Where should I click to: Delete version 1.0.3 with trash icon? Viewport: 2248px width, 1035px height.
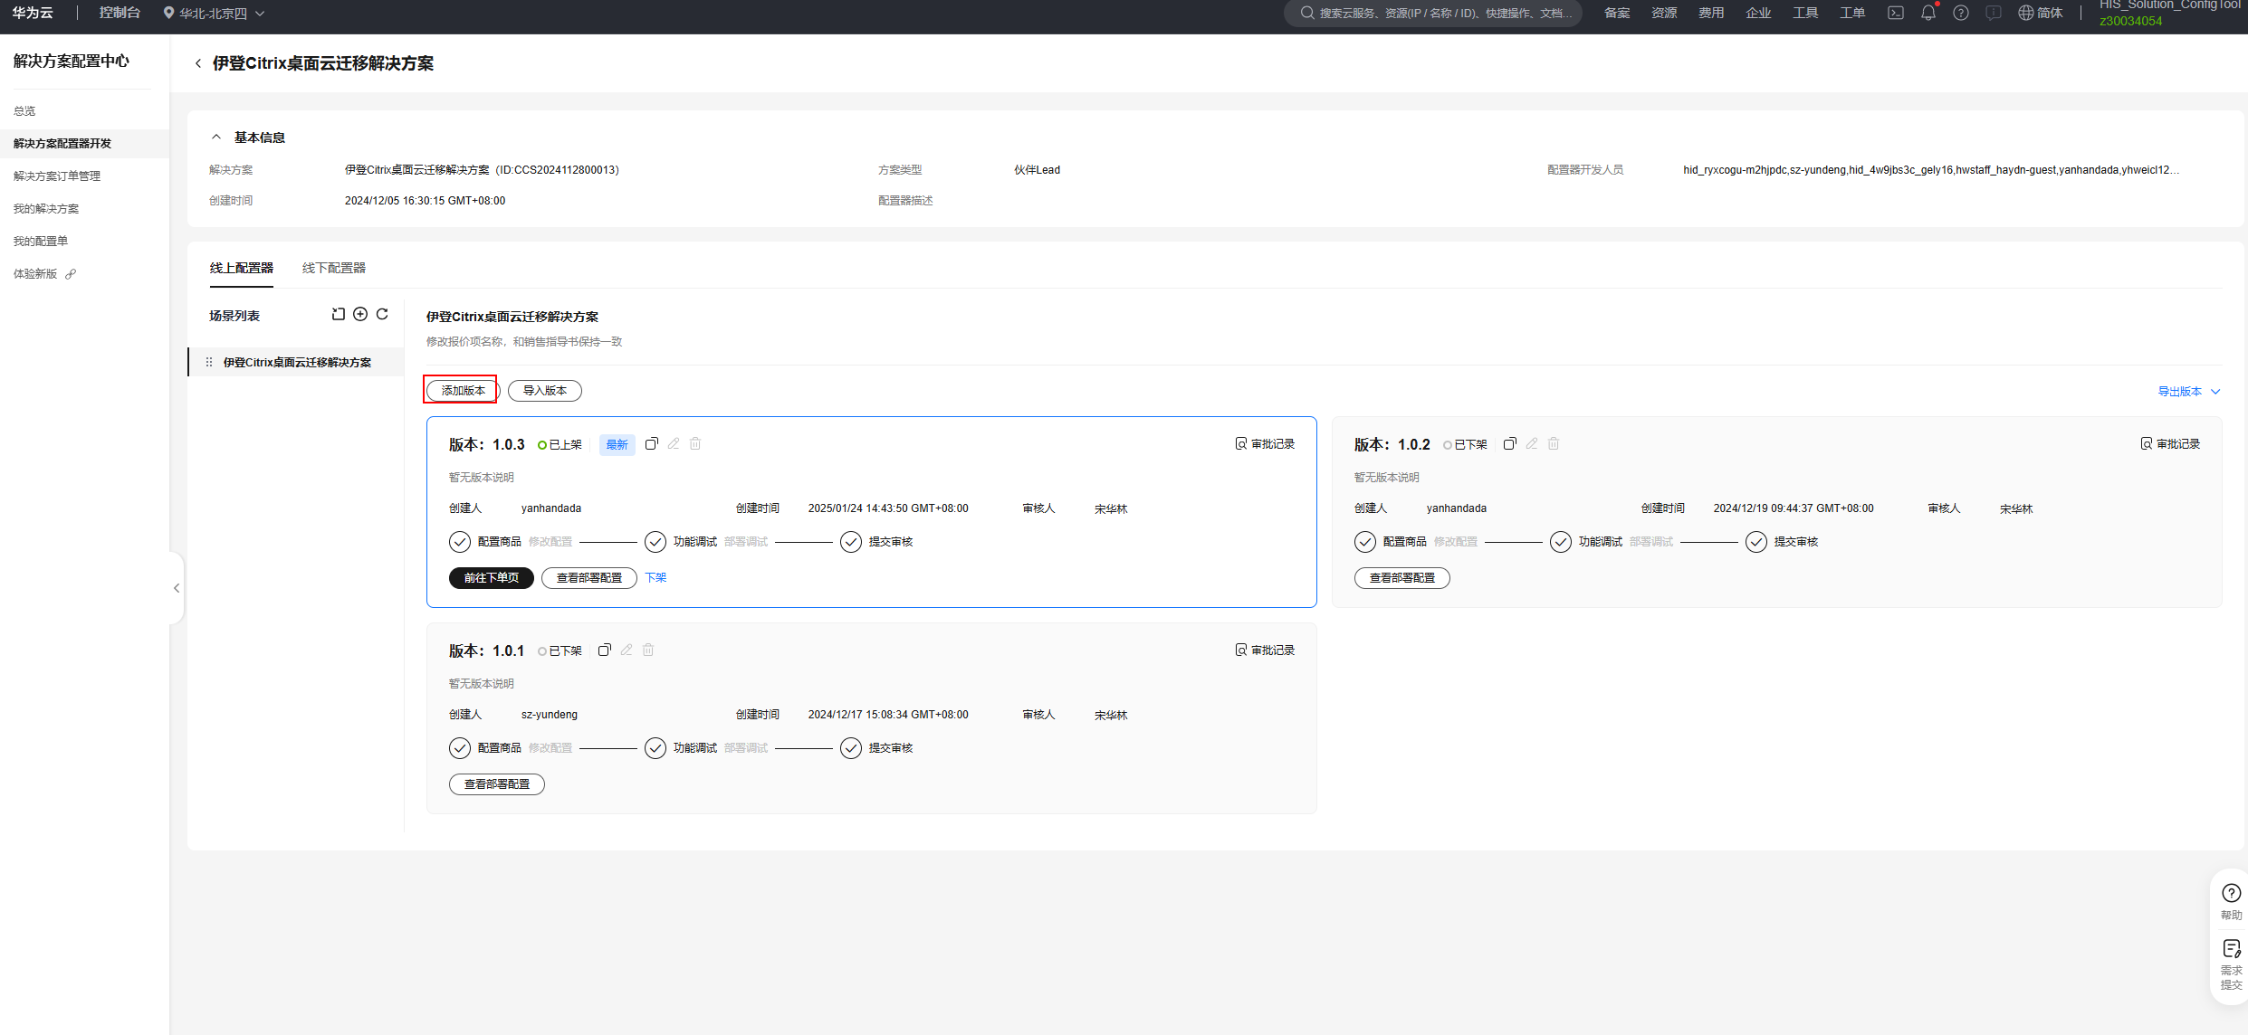[695, 443]
